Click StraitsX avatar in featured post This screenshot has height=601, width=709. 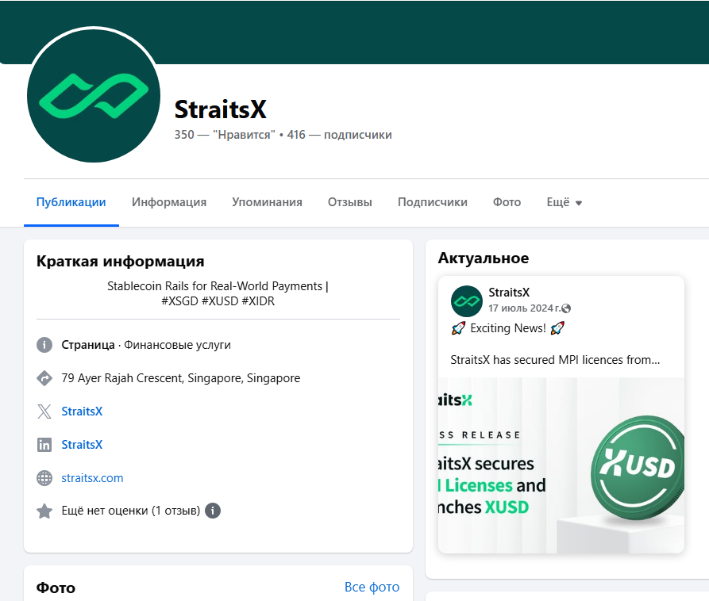pos(467,301)
